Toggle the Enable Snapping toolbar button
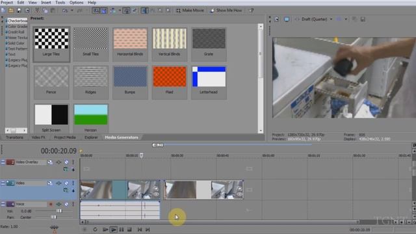 pos(96,10)
